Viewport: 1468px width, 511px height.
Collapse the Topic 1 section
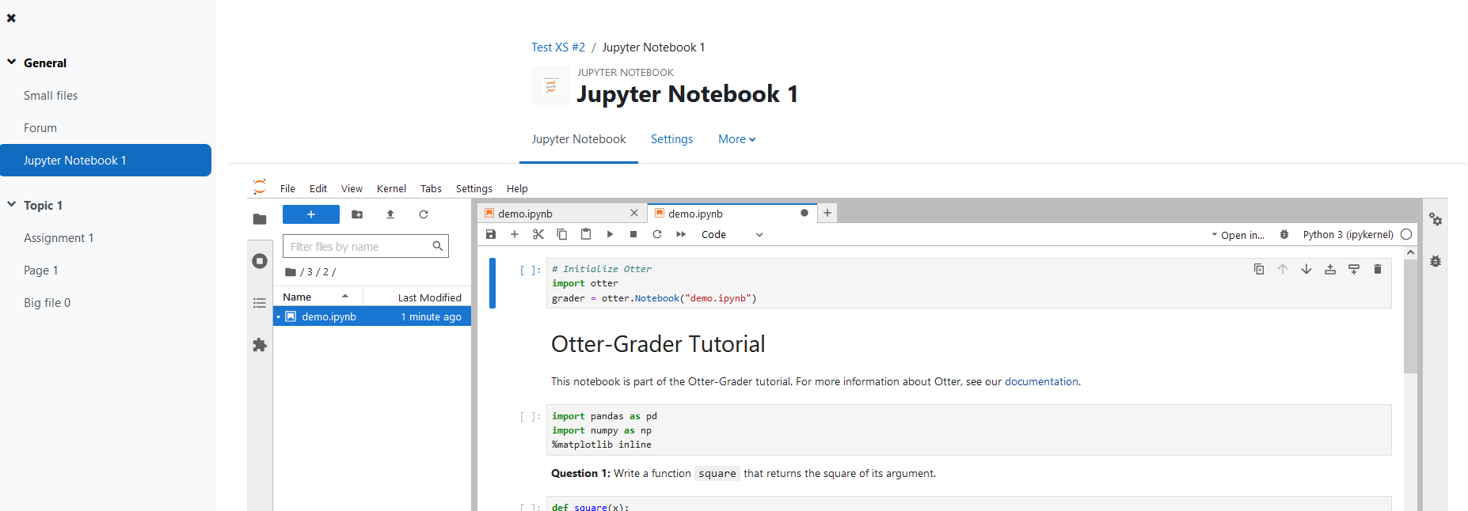[12, 204]
